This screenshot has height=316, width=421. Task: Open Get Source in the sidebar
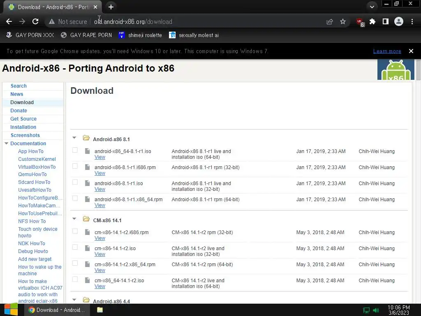coord(23,119)
